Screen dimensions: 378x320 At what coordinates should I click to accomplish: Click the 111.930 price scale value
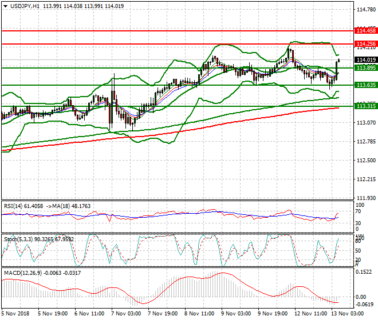tap(366, 198)
